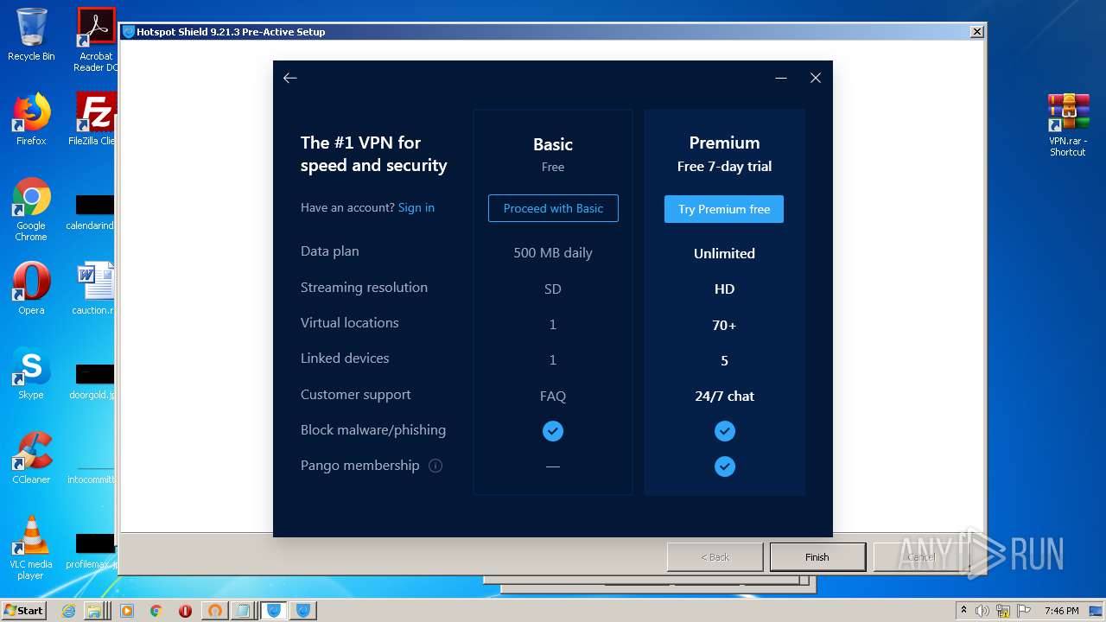Viewport: 1106px width, 622px height.
Task: Select the Firefox desktop shortcut
Action: [31, 119]
